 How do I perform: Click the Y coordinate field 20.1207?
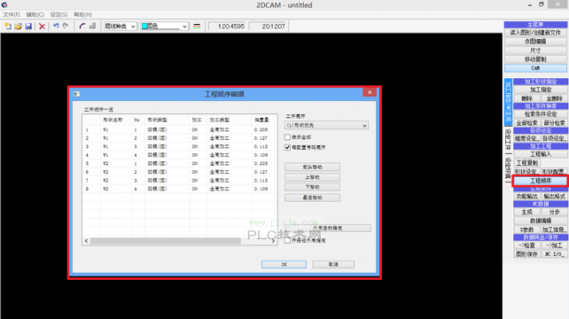tap(269, 26)
